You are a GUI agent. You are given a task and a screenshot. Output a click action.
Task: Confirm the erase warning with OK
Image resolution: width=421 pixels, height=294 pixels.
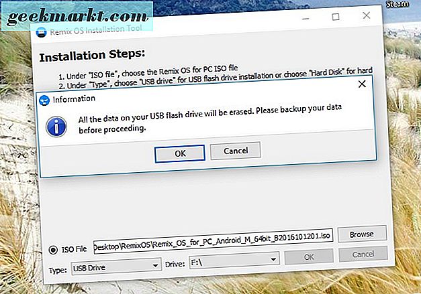click(x=180, y=153)
